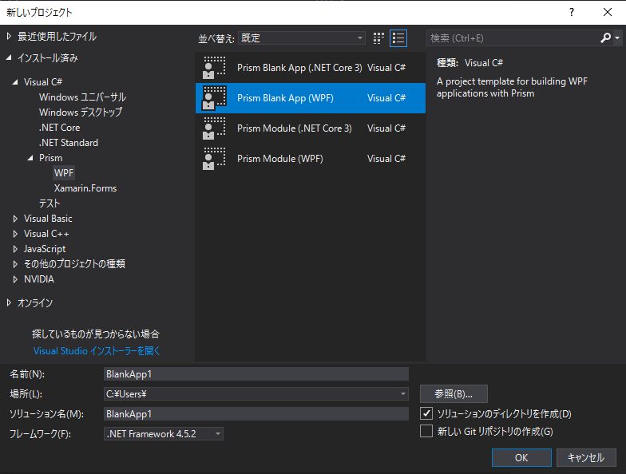Click the 参照(B)... browse button

click(454, 394)
